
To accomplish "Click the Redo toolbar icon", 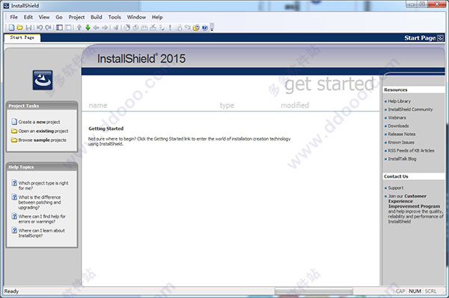I will [x=48, y=28].
